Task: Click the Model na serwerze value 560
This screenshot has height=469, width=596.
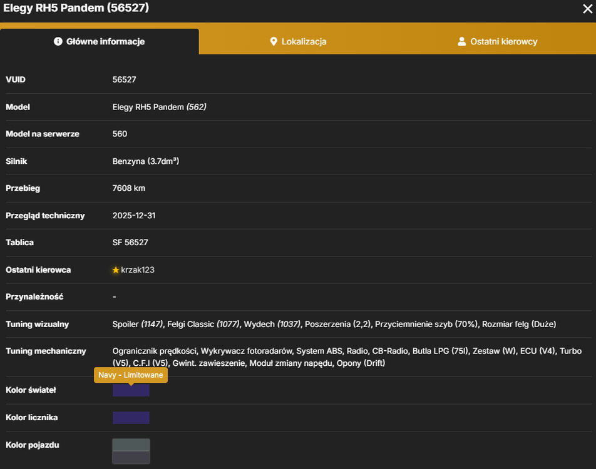Action: tap(120, 134)
